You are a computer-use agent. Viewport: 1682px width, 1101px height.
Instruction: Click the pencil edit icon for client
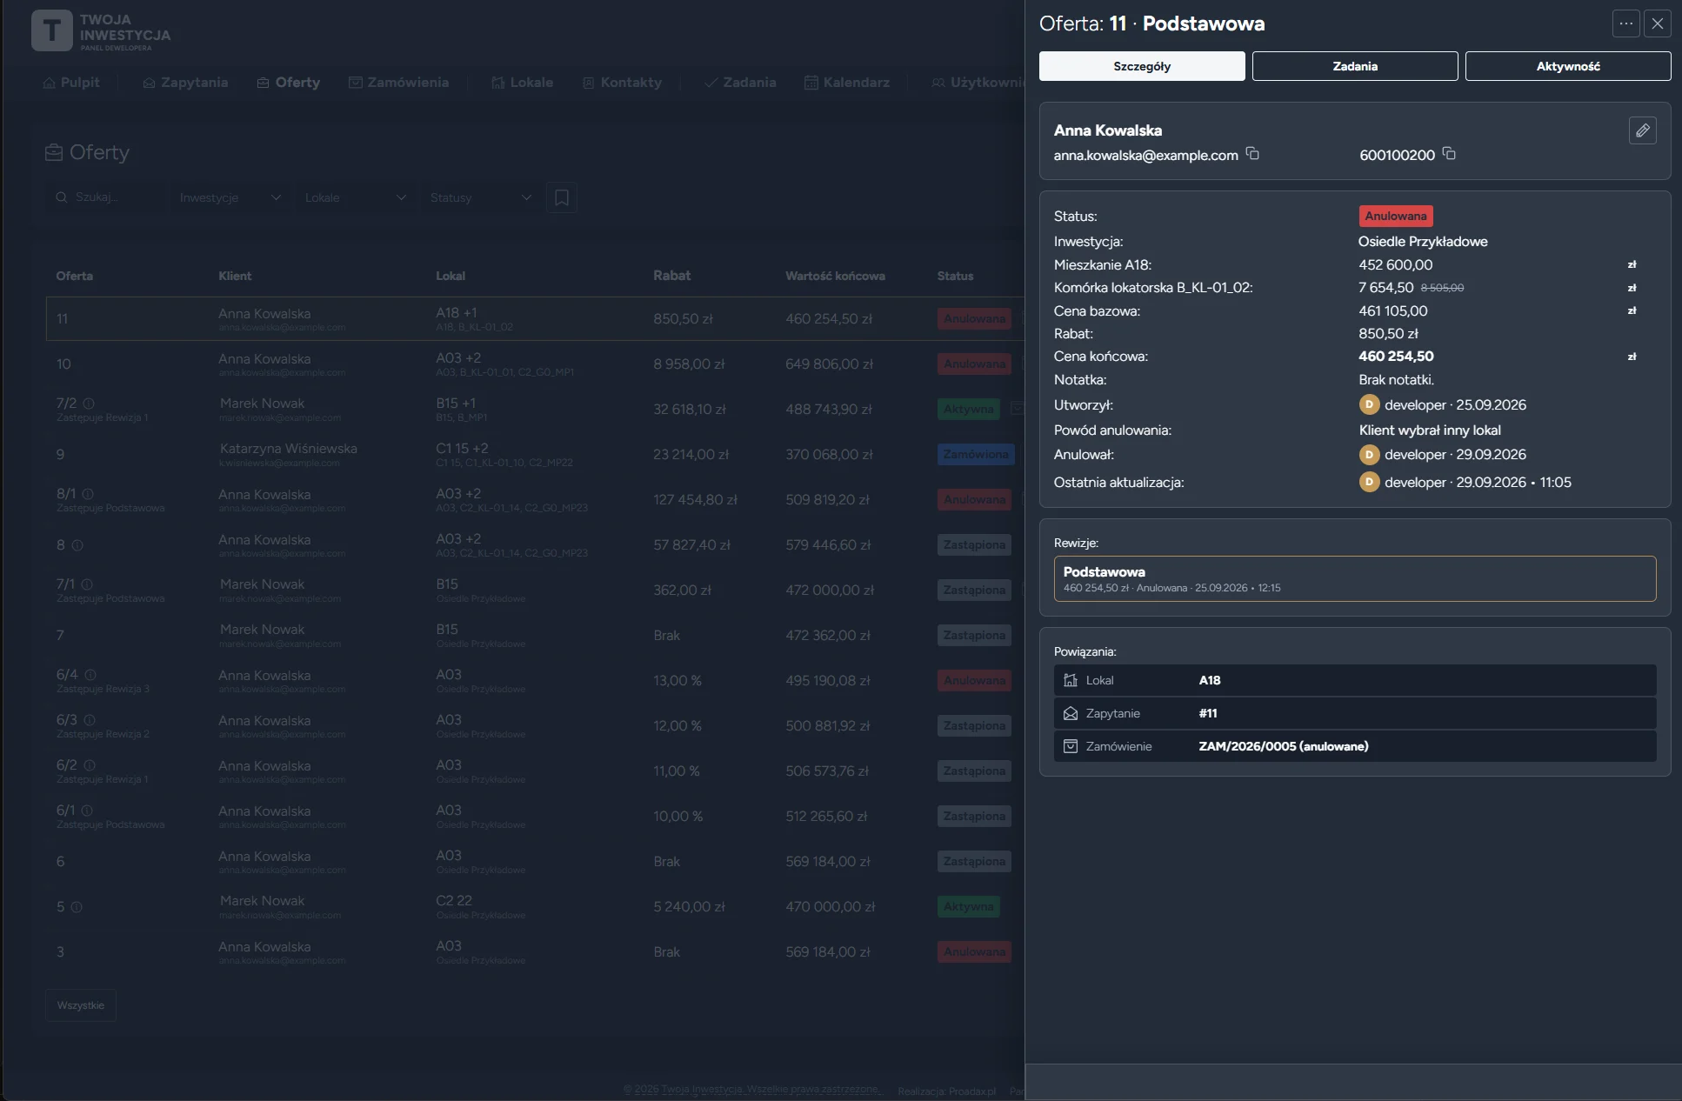pyautogui.click(x=1642, y=130)
